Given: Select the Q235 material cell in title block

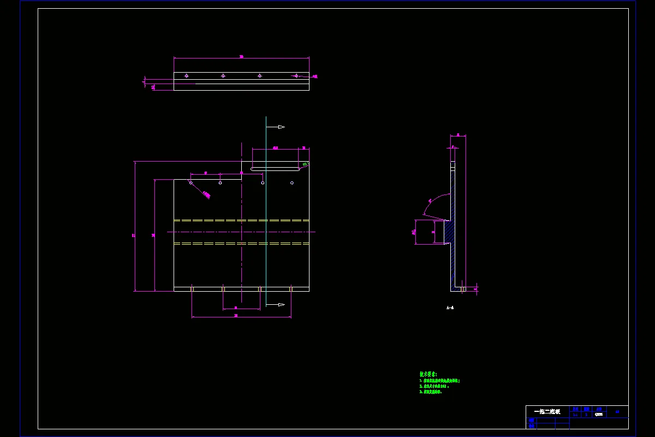Looking at the screenshot, I should [x=599, y=415].
